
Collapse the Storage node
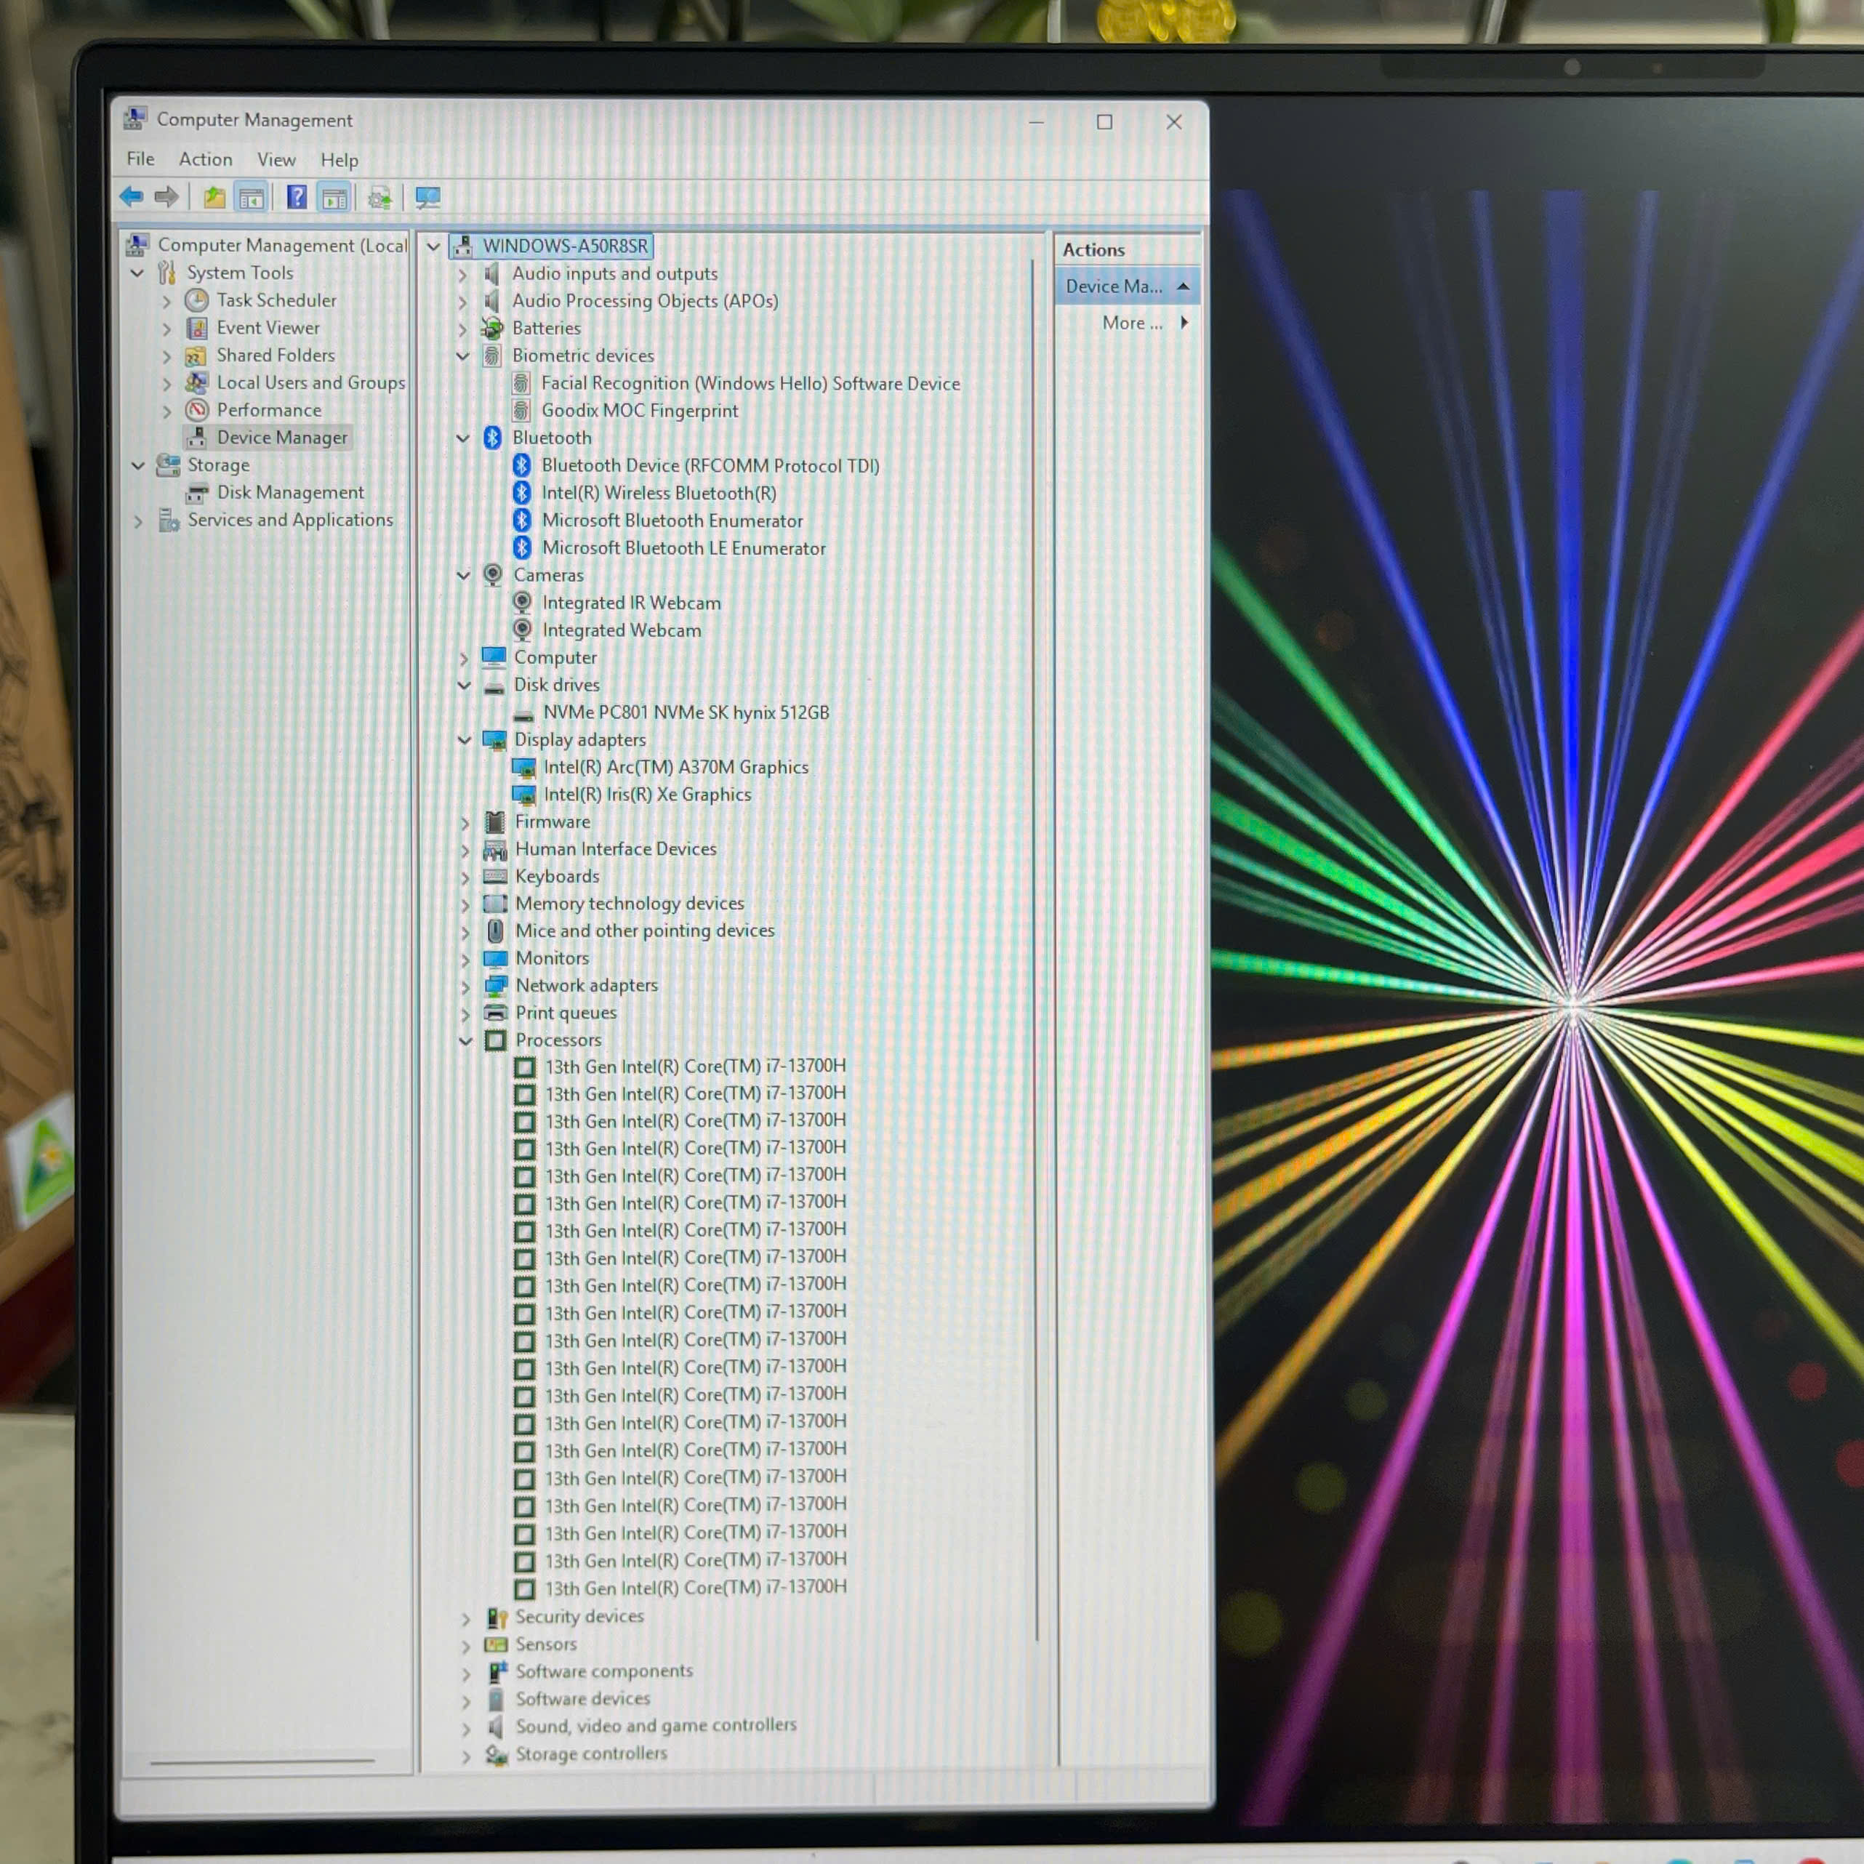(x=138, y=465)
